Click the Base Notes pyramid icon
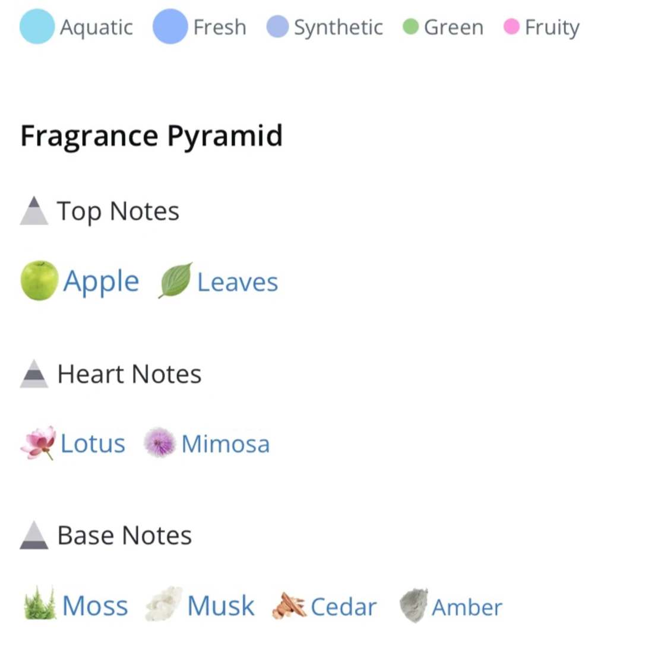668x668 pixels. 34,535
